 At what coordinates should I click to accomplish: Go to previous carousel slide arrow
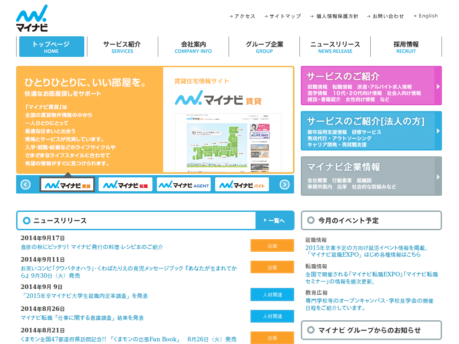[26, 185]
